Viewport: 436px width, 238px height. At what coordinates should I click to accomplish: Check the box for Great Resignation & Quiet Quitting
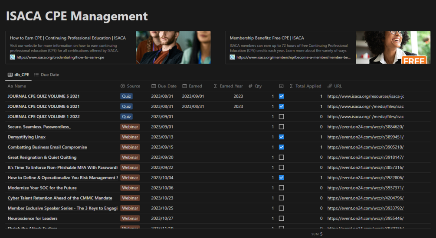[282, 157]
